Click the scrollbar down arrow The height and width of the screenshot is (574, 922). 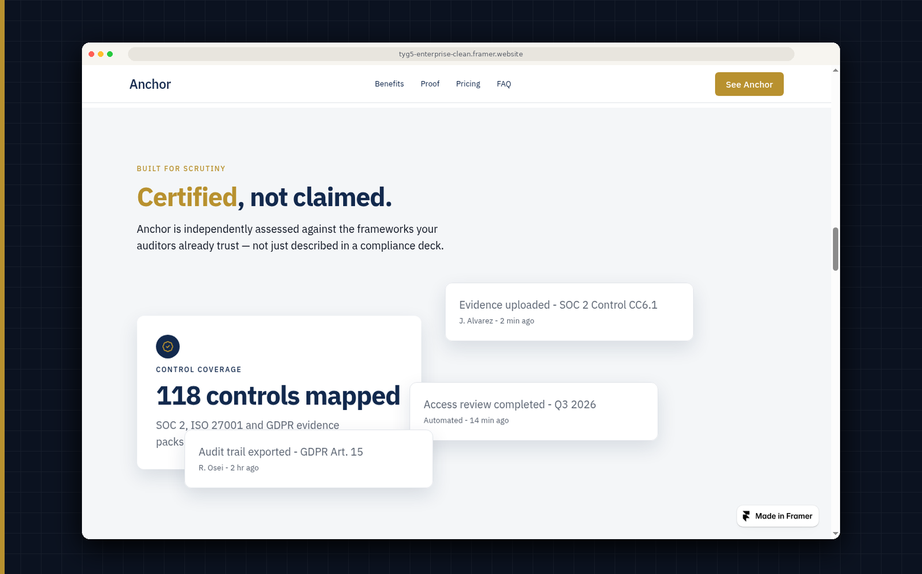(x=835, y=534)
